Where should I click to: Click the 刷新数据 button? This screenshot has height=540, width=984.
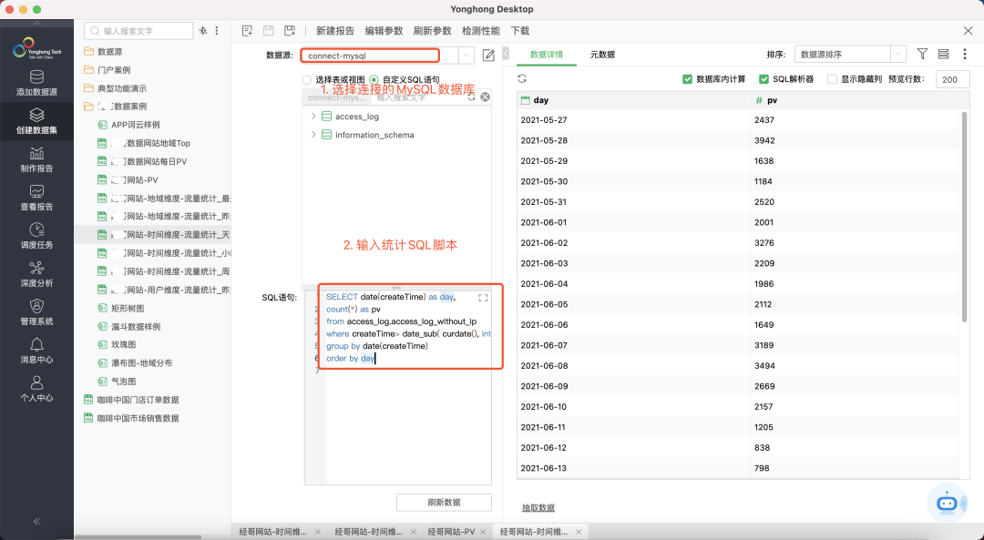click(x=444, y=503)
